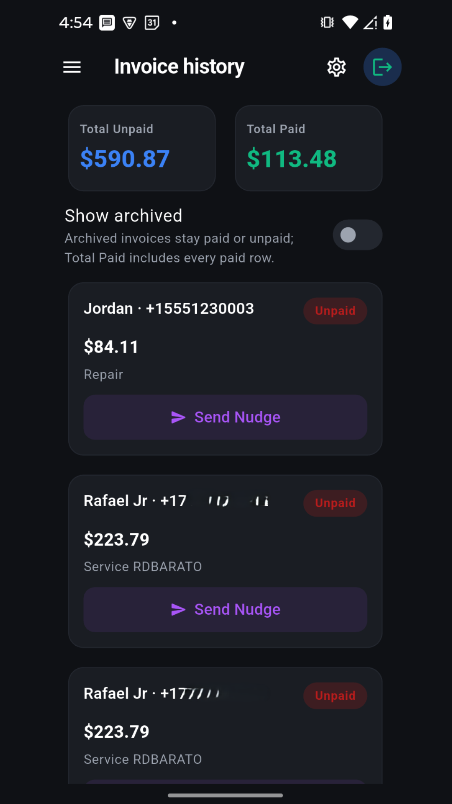
Task: Tap the Show archived label text
Action: point(123,215)
